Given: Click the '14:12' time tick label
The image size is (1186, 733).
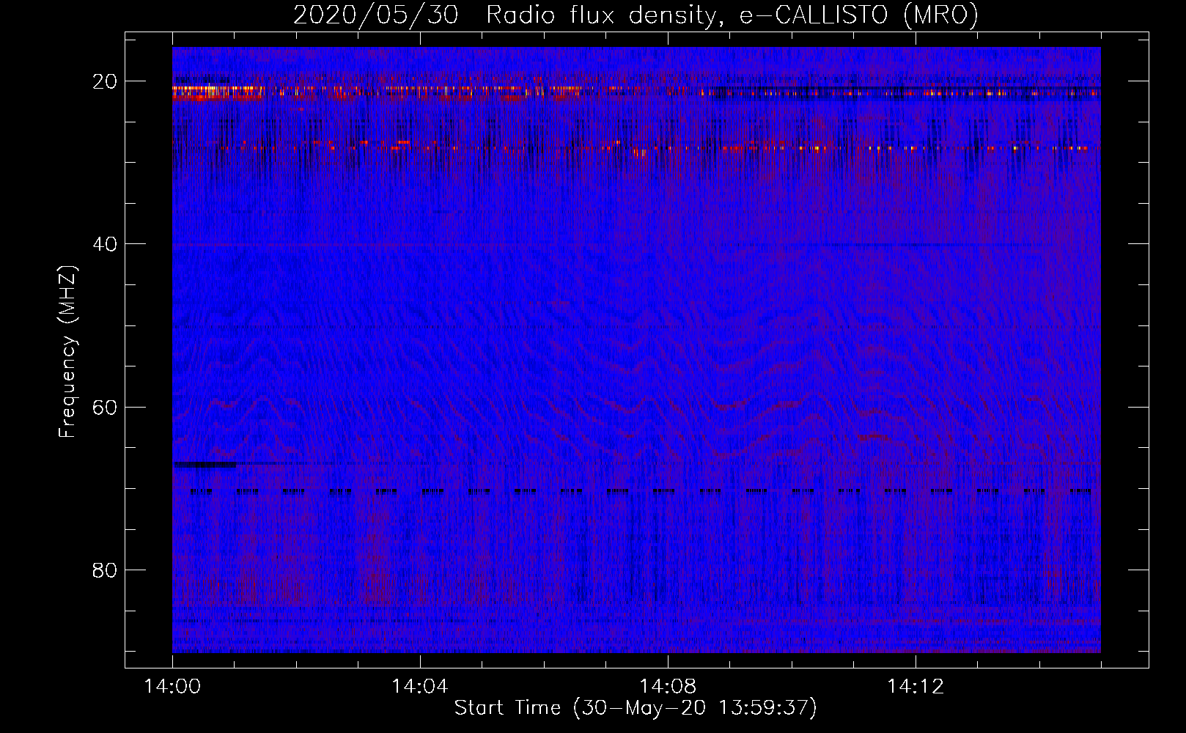Looking at the screenshot, I should coord(916,687).
